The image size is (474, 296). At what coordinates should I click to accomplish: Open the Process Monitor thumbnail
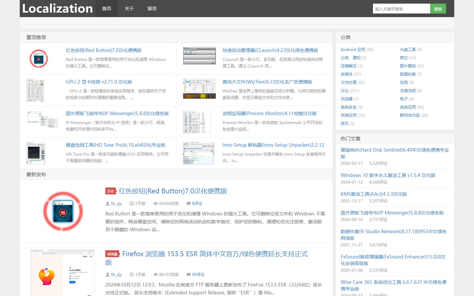coord(197,122)
